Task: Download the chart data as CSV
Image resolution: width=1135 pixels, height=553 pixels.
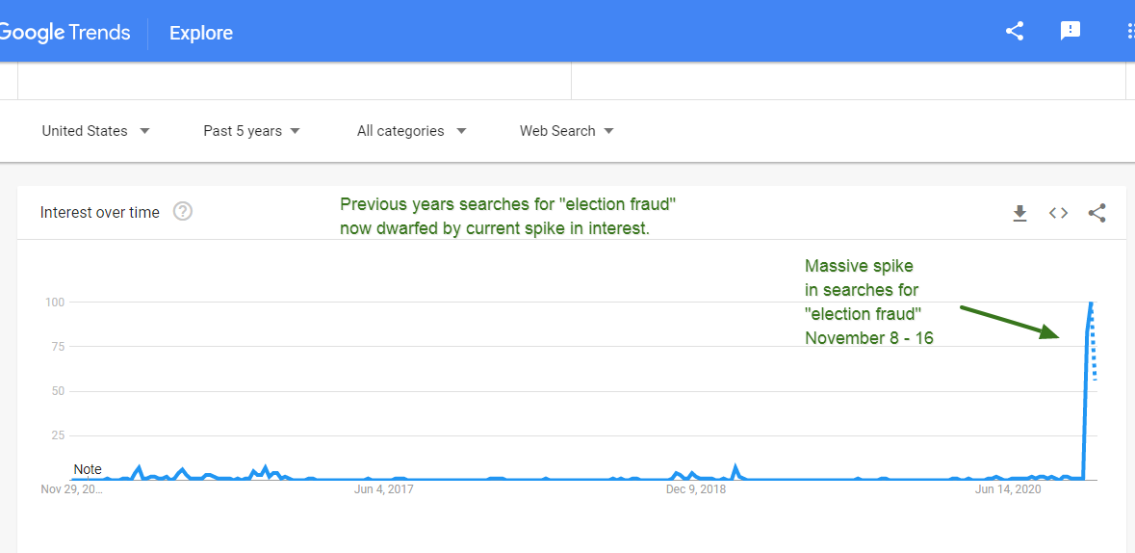Action: [x=1019, y=213]
